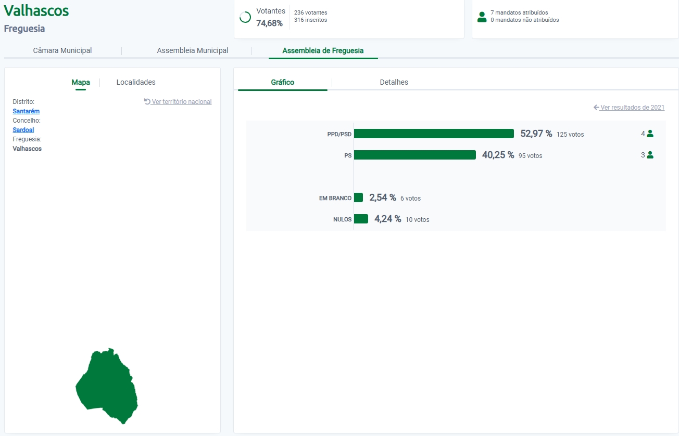Click the left arrow icon before 2021 results
Image resolution: width=679 pixels, height=436 pixels.
tap(596, 108)
